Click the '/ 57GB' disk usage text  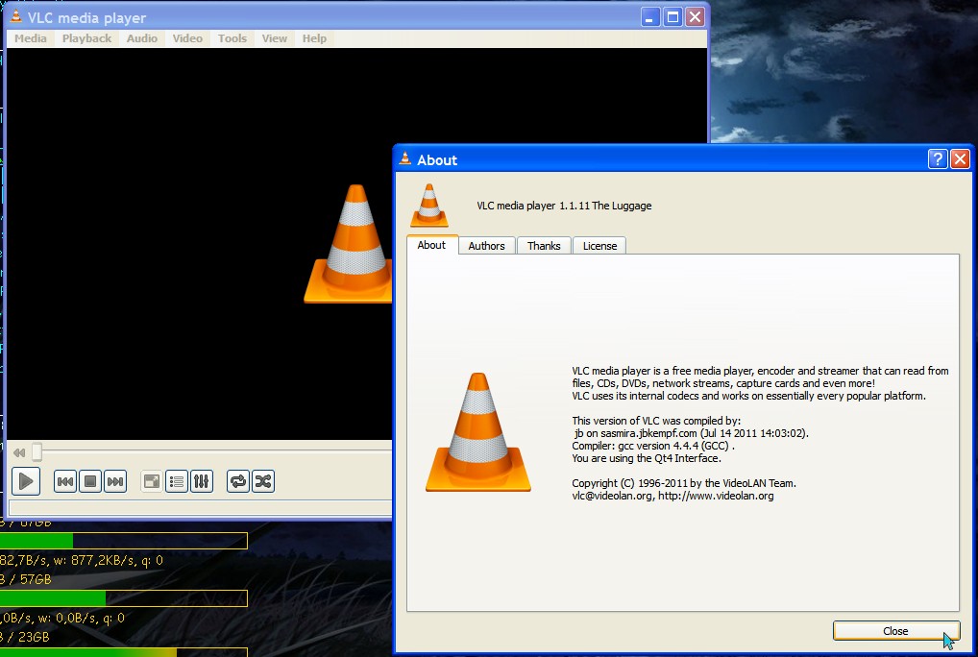(x=31, y=580)
